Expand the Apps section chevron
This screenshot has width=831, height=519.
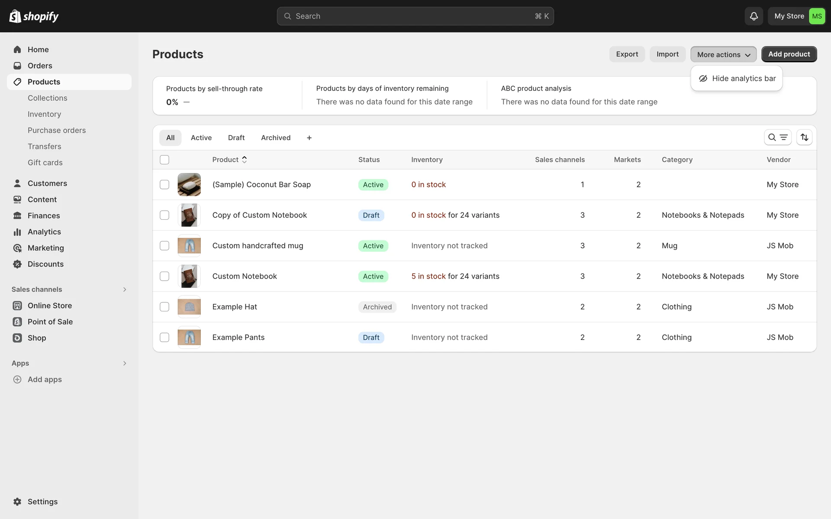tap(125, 363)
